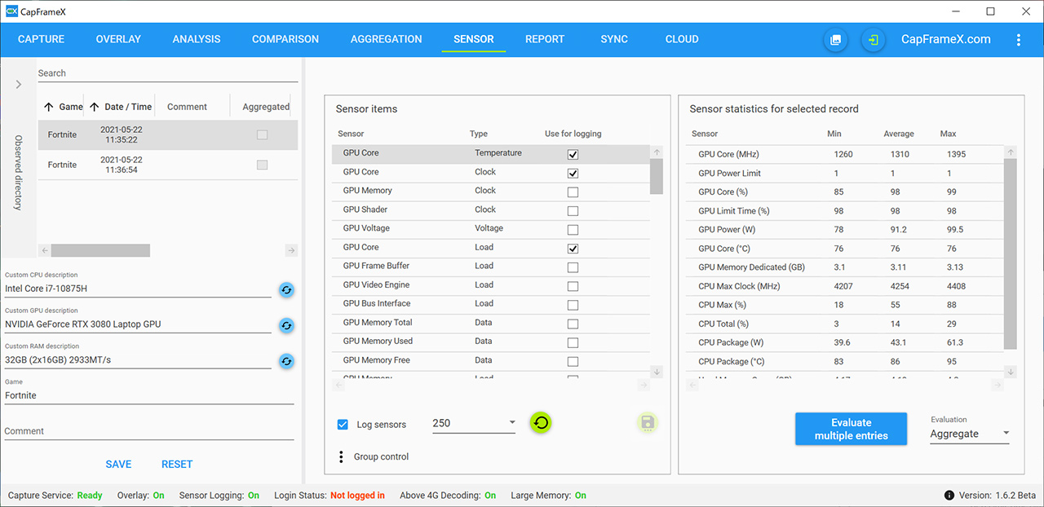Uncheck the Log sensors checkbox
Viewport: 1044px width, 507px height.
343,425
